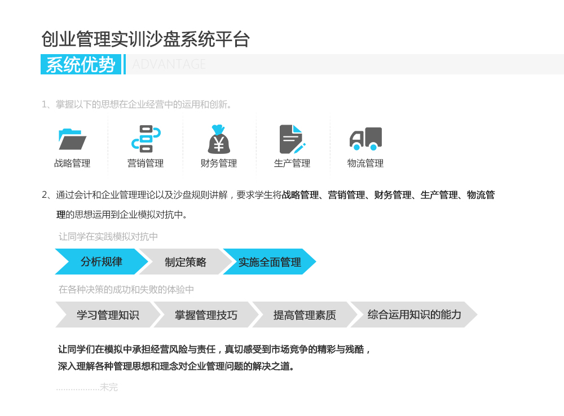Click the money bag 财务管理 icon
564x416 pixels.
pyautogui.click(x=219, y=139)
